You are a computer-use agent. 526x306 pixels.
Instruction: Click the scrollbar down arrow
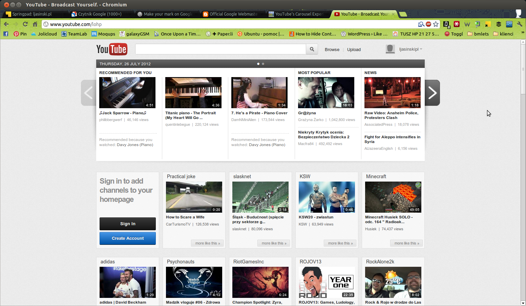[523, 303]
